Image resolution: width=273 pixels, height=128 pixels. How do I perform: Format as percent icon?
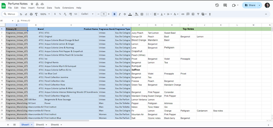click(x=60, y=14)
